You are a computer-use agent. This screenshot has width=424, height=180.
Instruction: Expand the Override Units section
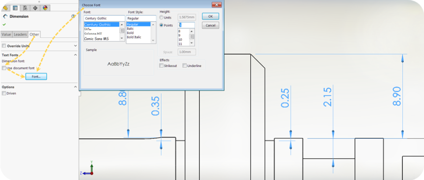point(76,46)
